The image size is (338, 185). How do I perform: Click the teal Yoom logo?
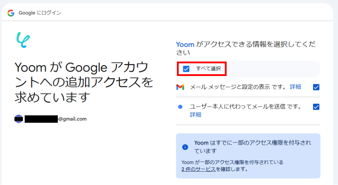pyautogui.click(x=23, y=40)
